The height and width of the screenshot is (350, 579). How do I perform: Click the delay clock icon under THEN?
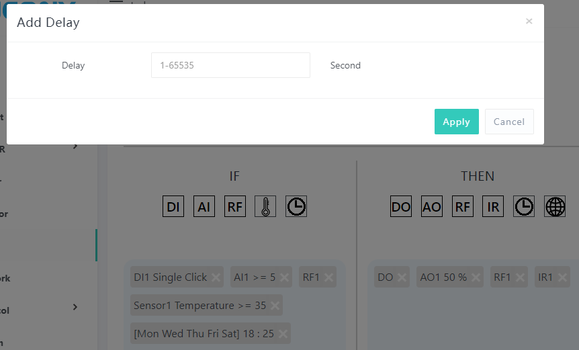coord(525,207)
